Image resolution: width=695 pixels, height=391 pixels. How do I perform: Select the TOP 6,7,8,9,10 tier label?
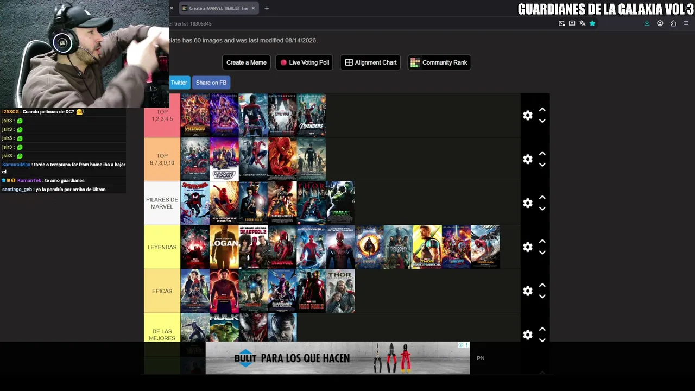[x=162, y=159]
